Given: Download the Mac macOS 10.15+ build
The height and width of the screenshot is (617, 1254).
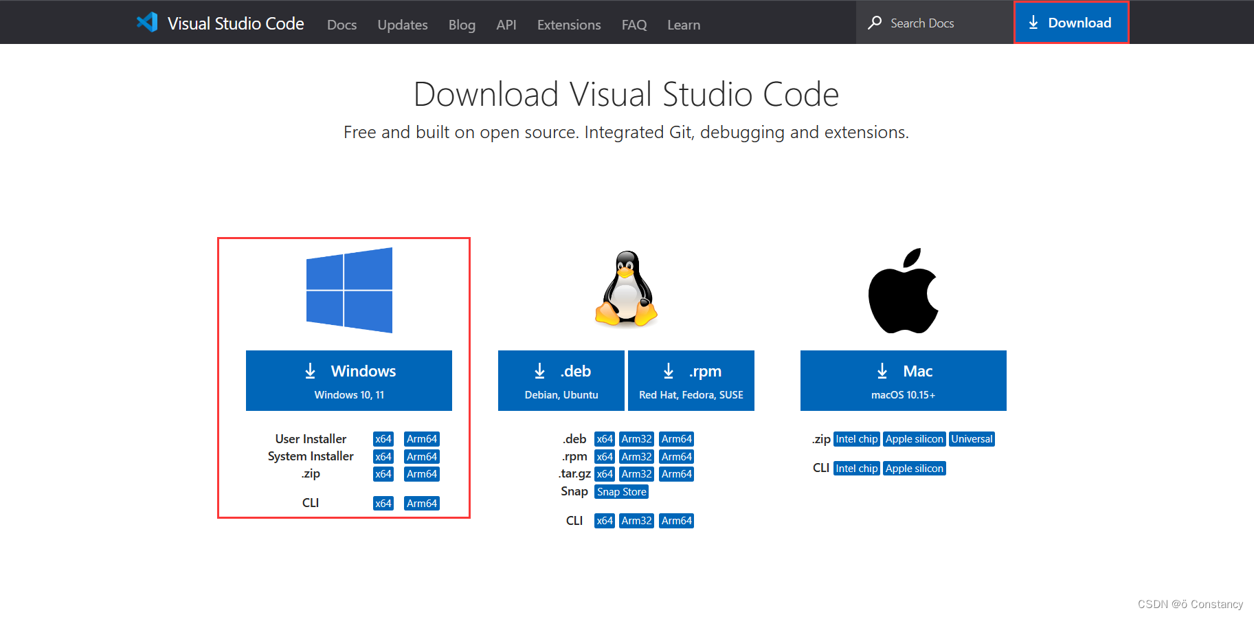Looking at the screenshot, I should (x=904, y=381).
